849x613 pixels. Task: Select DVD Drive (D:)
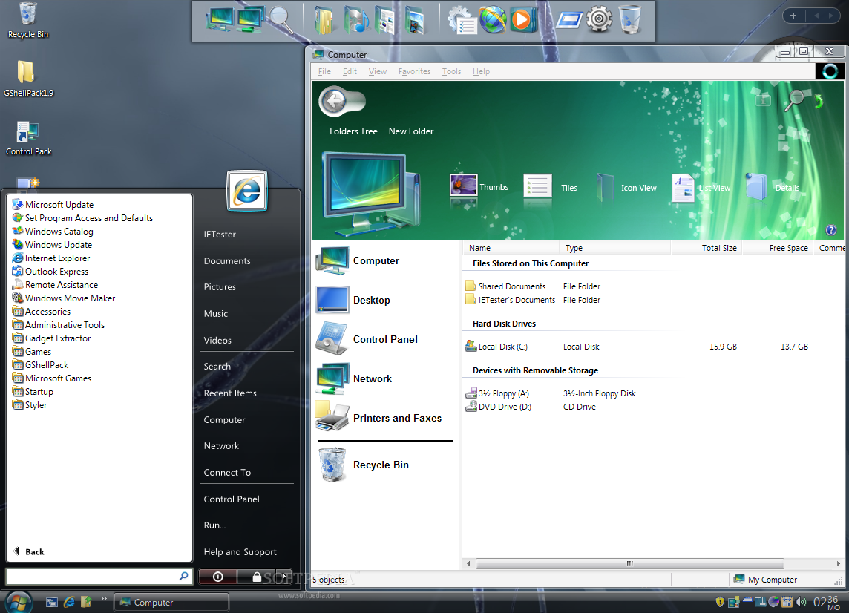498,407
